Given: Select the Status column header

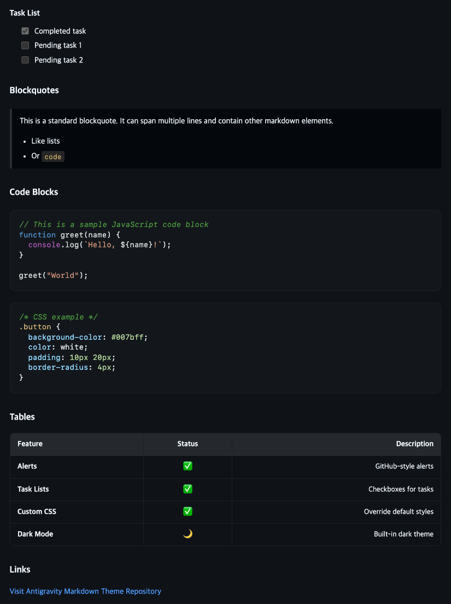Looking at the screenshot, I should pyautogui.click(x=188, y=444).
